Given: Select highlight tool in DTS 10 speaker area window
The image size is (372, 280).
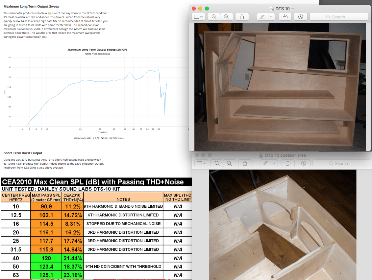Looking at the screenshot, I should 266,163.
